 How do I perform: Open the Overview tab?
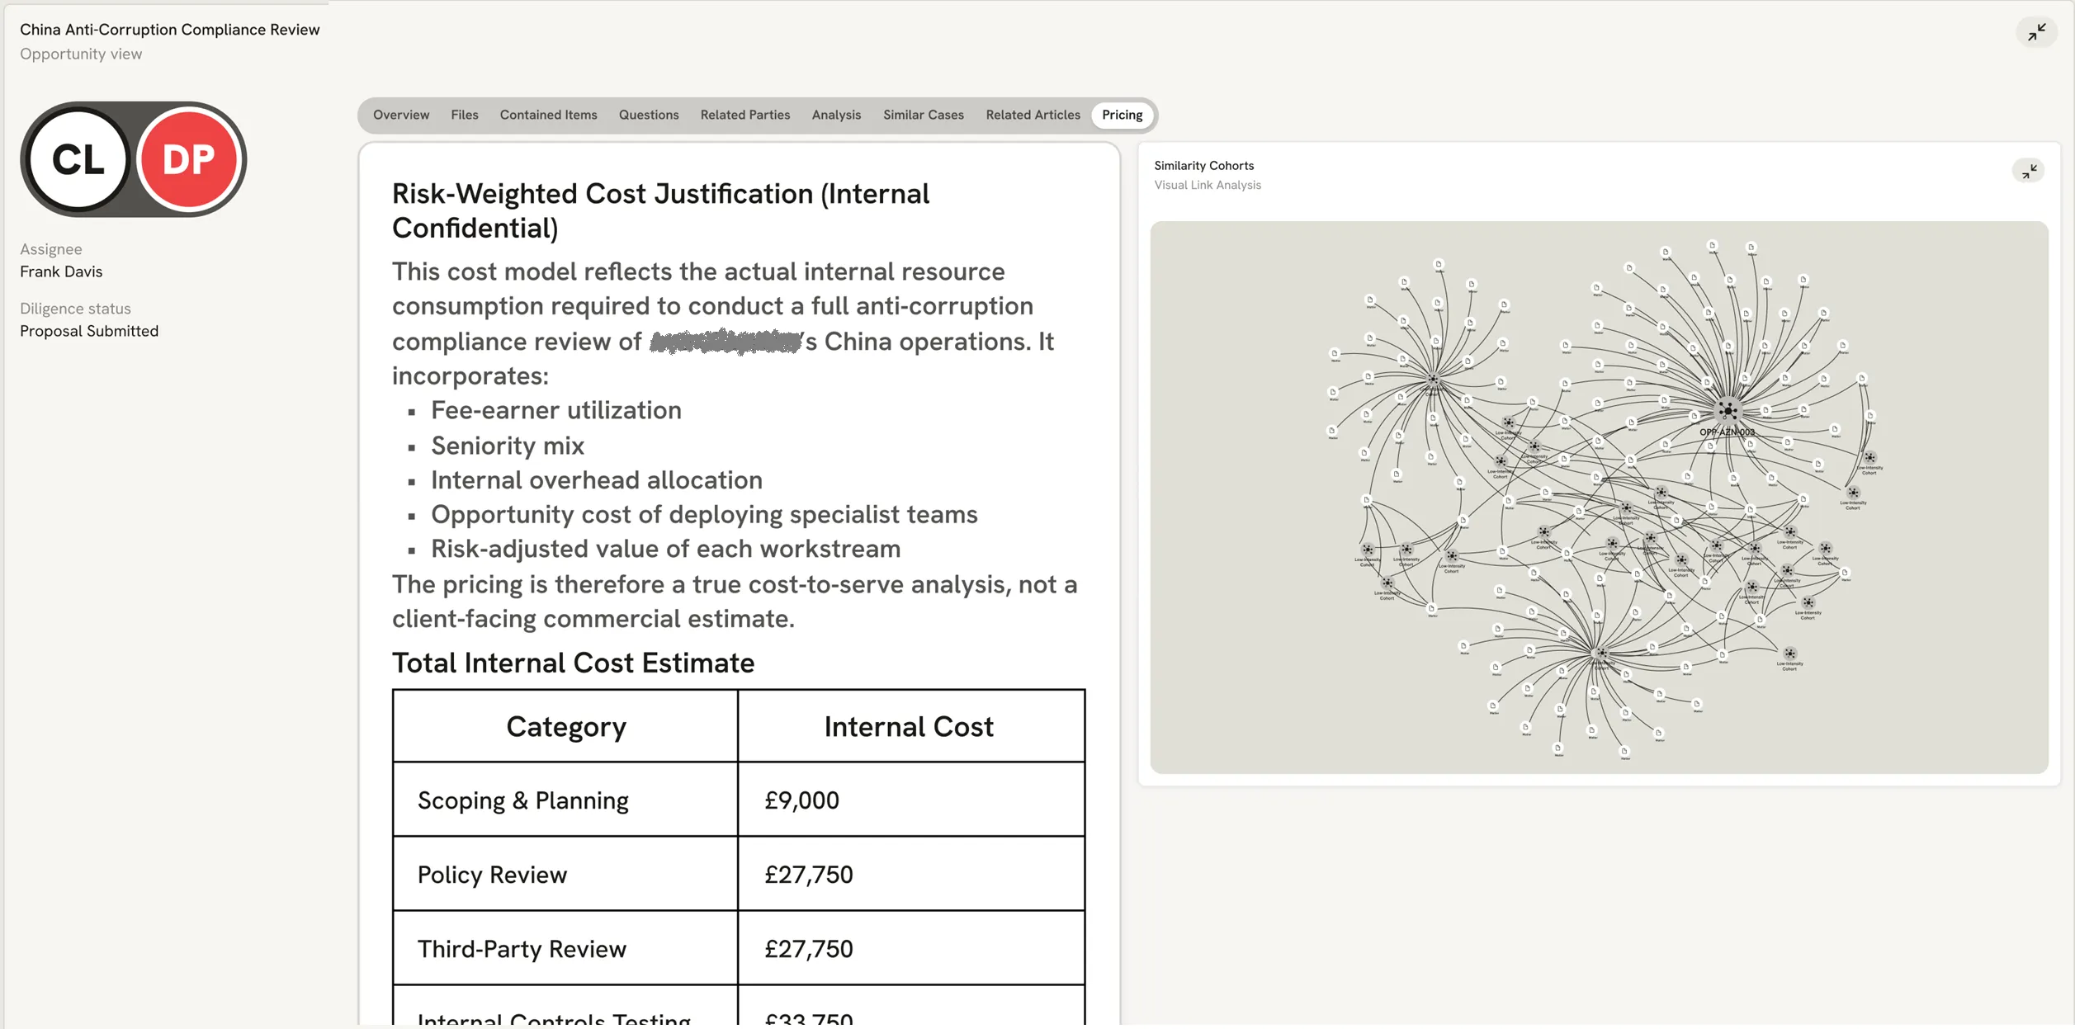point(401,115)
